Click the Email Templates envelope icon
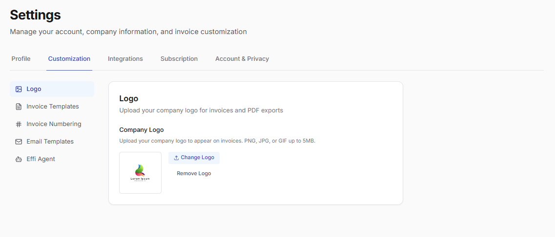This screenshot has height=237, width=555. click(x=19, y=142)
